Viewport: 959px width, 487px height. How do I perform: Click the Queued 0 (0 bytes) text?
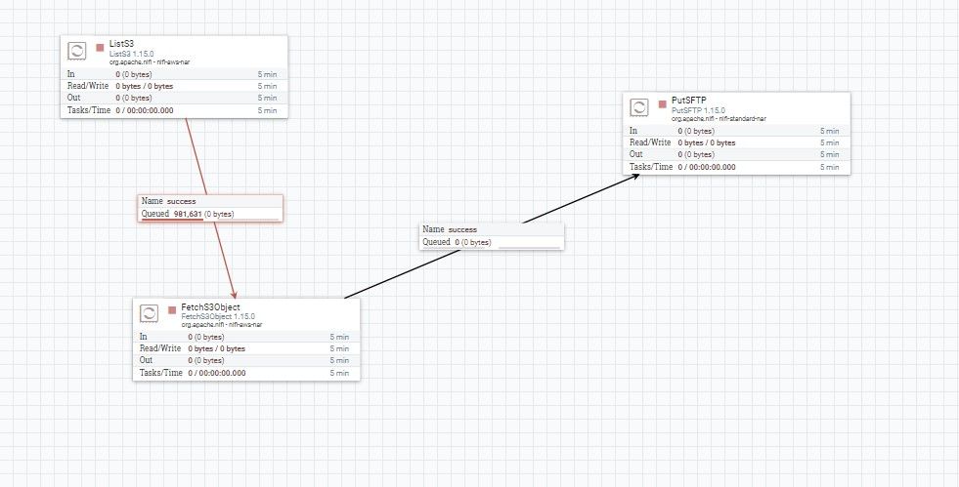pos(457,242)
